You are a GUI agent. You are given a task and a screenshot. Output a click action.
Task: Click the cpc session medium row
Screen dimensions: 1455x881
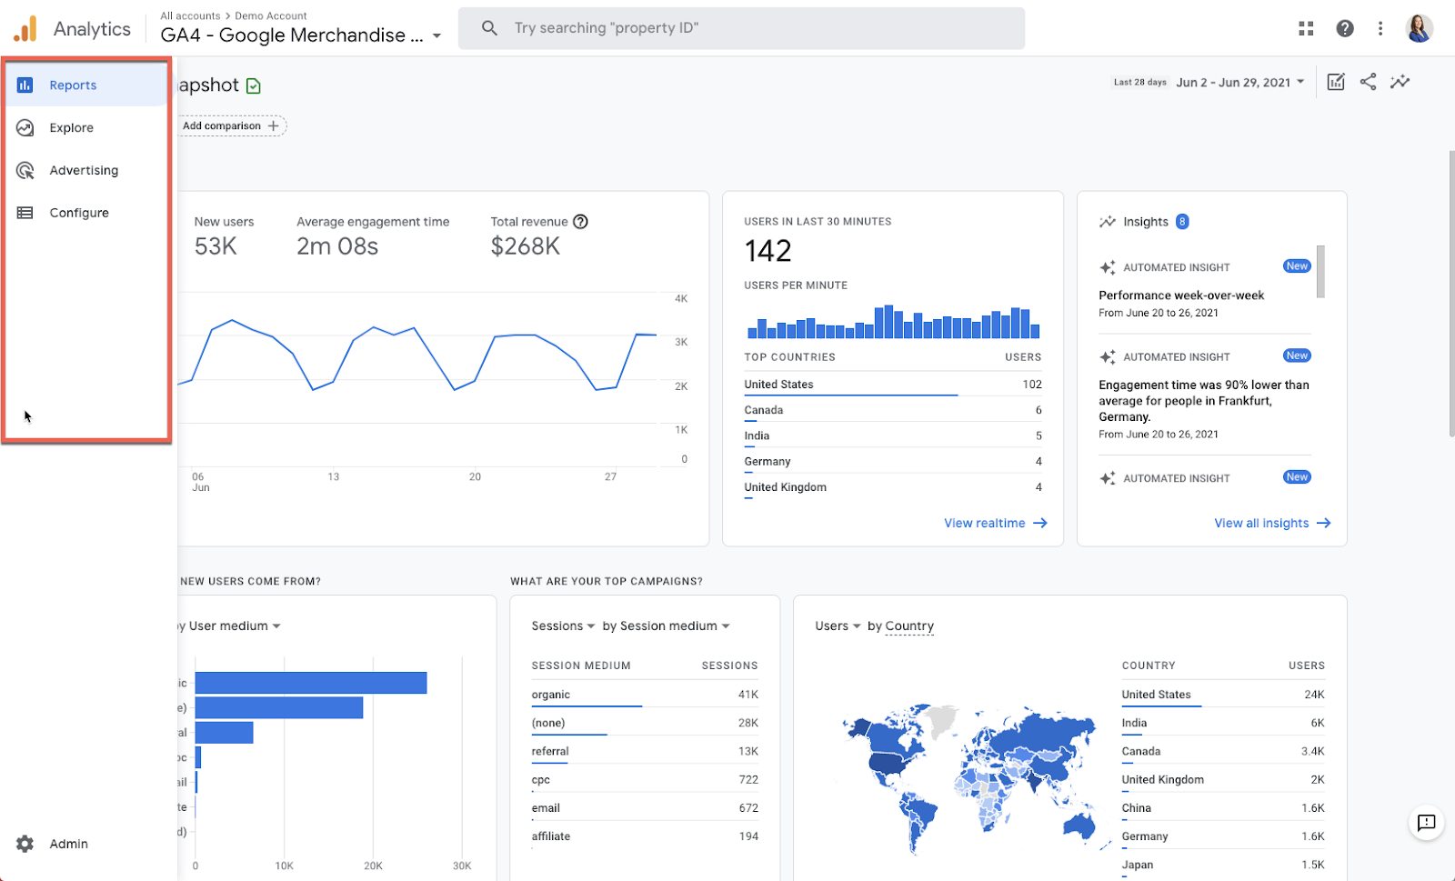645,779
